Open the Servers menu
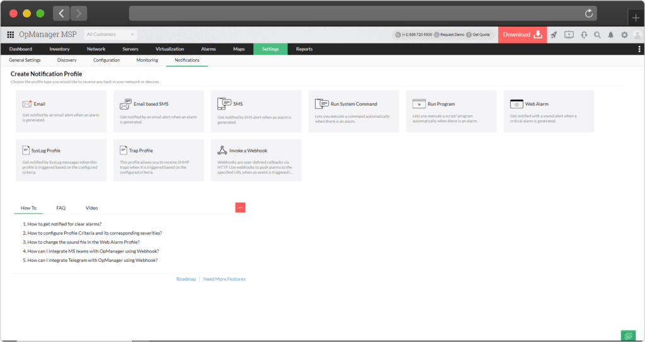The width and height of the screenshot is (645, 342). (130, 49)
